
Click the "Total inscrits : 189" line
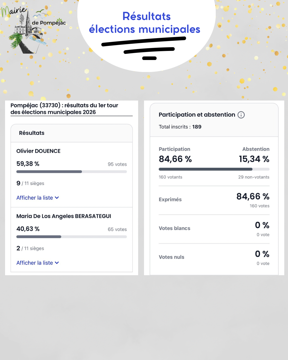coord(180,127)
